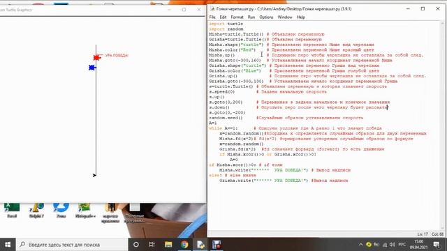Click the 'Misha.color("Red")' code line
Image resolution: width=447 pixels, height=251 pixels.
pyautogui.click(x=232, y=50)
